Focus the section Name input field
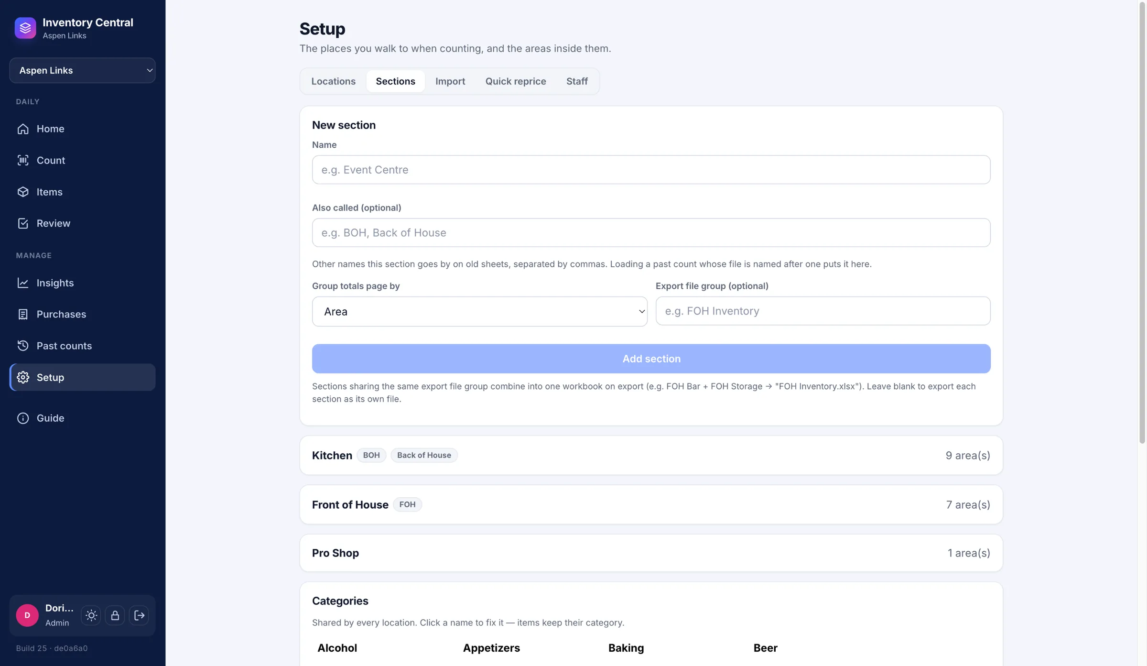 [651, 170]
